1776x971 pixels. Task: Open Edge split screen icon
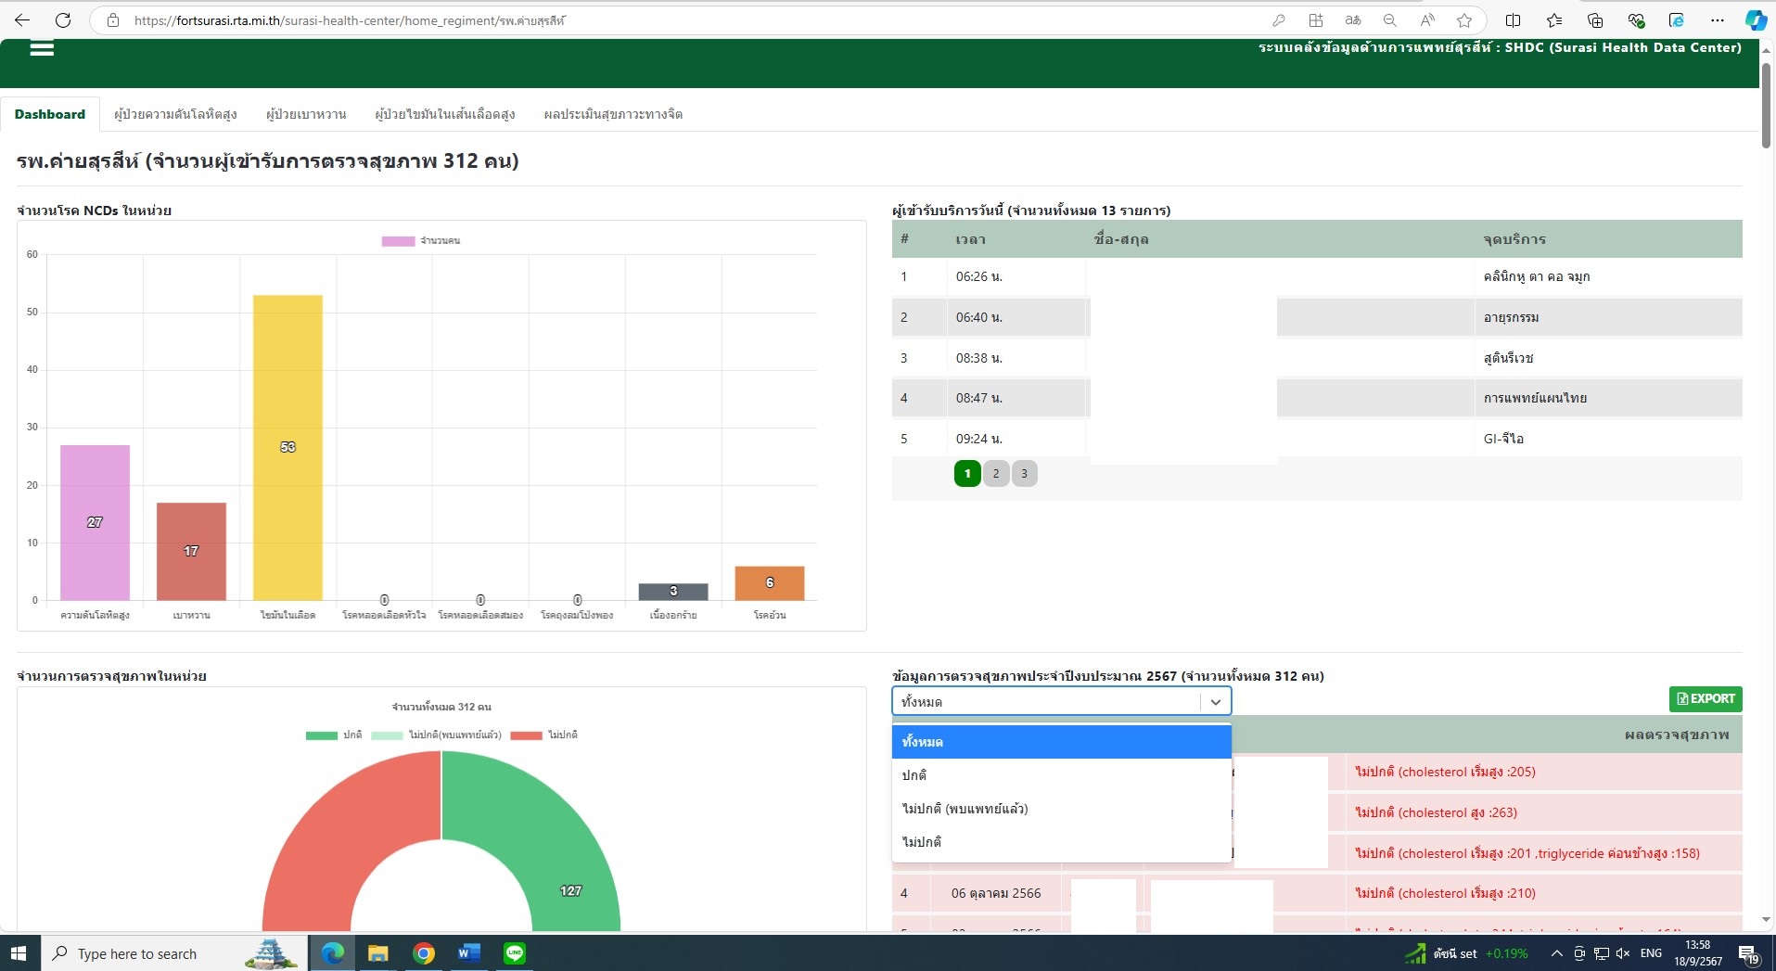point(1513,20)
